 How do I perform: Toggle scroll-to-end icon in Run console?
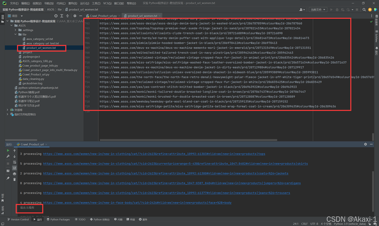point(15,168)
